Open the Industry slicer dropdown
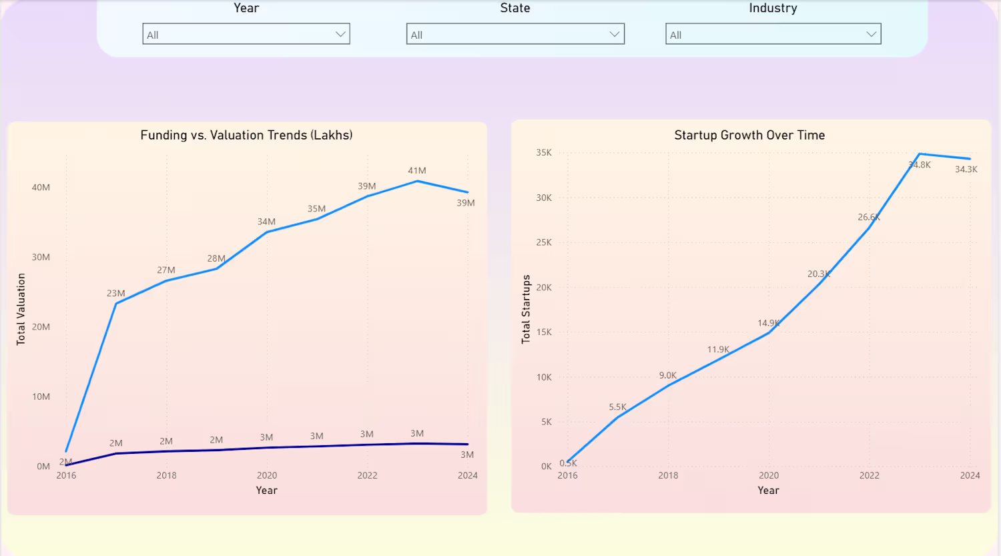The width and height of the screenshot is (1001, 556). (773, 35)
